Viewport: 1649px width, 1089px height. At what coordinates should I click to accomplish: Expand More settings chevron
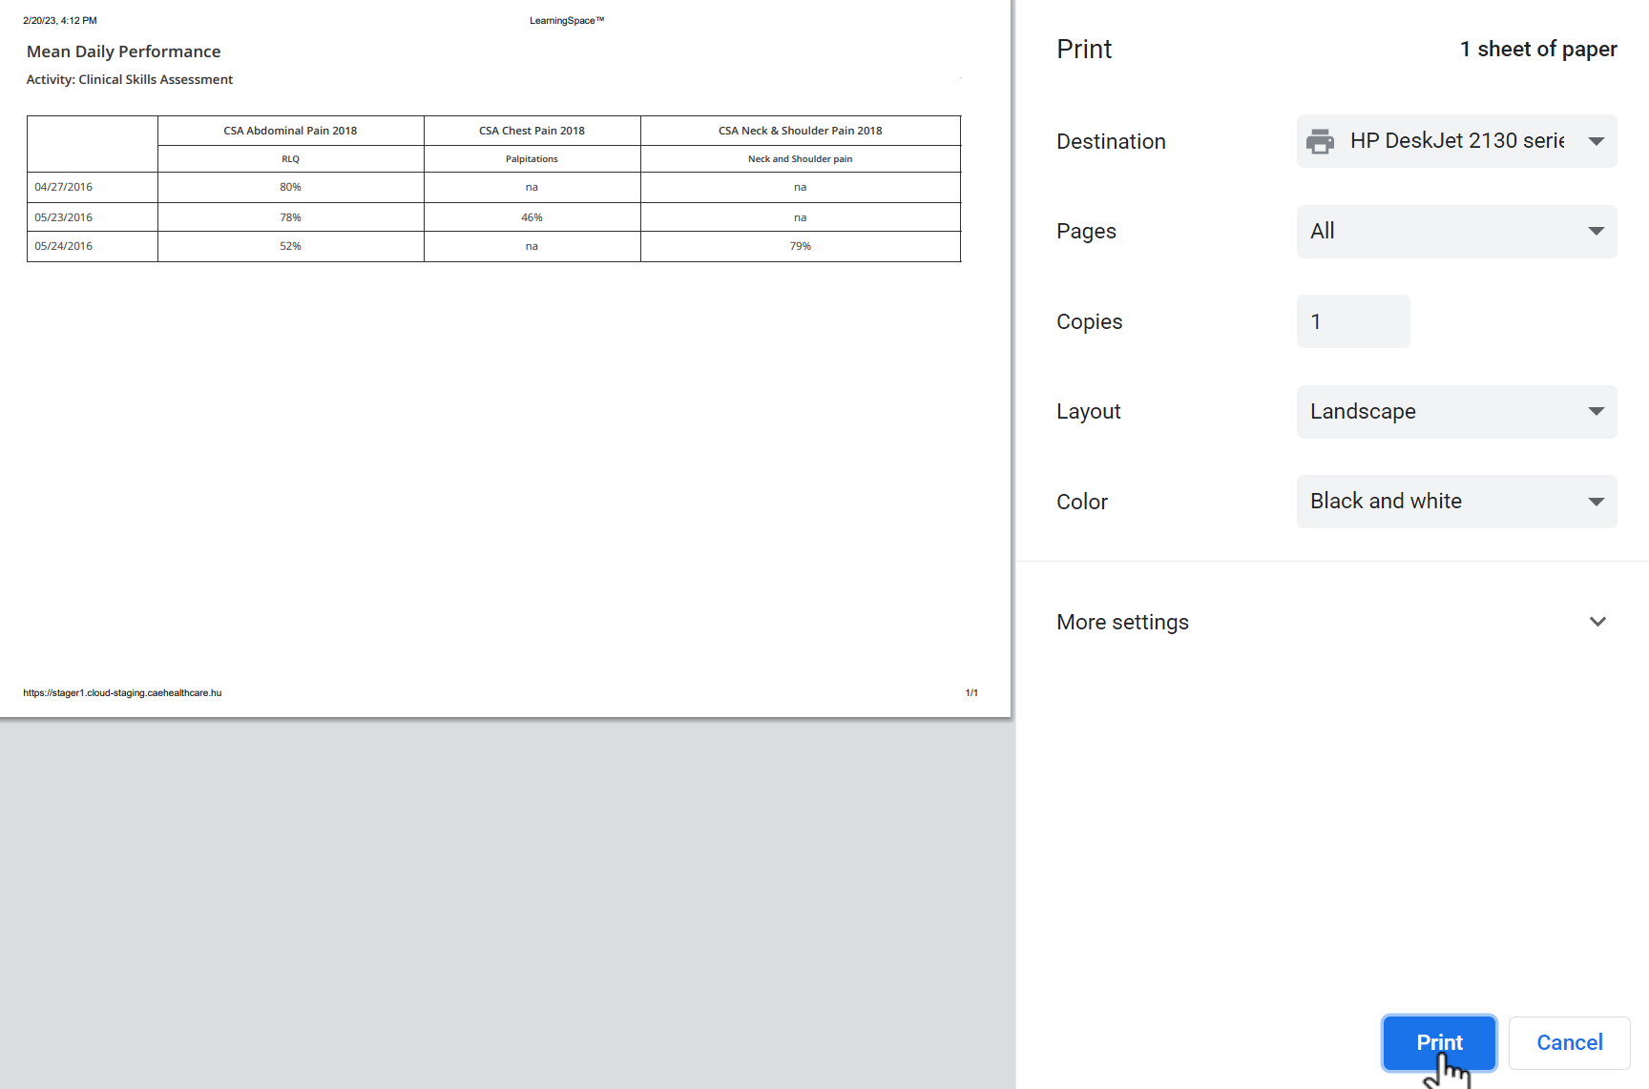[1597, 622]
